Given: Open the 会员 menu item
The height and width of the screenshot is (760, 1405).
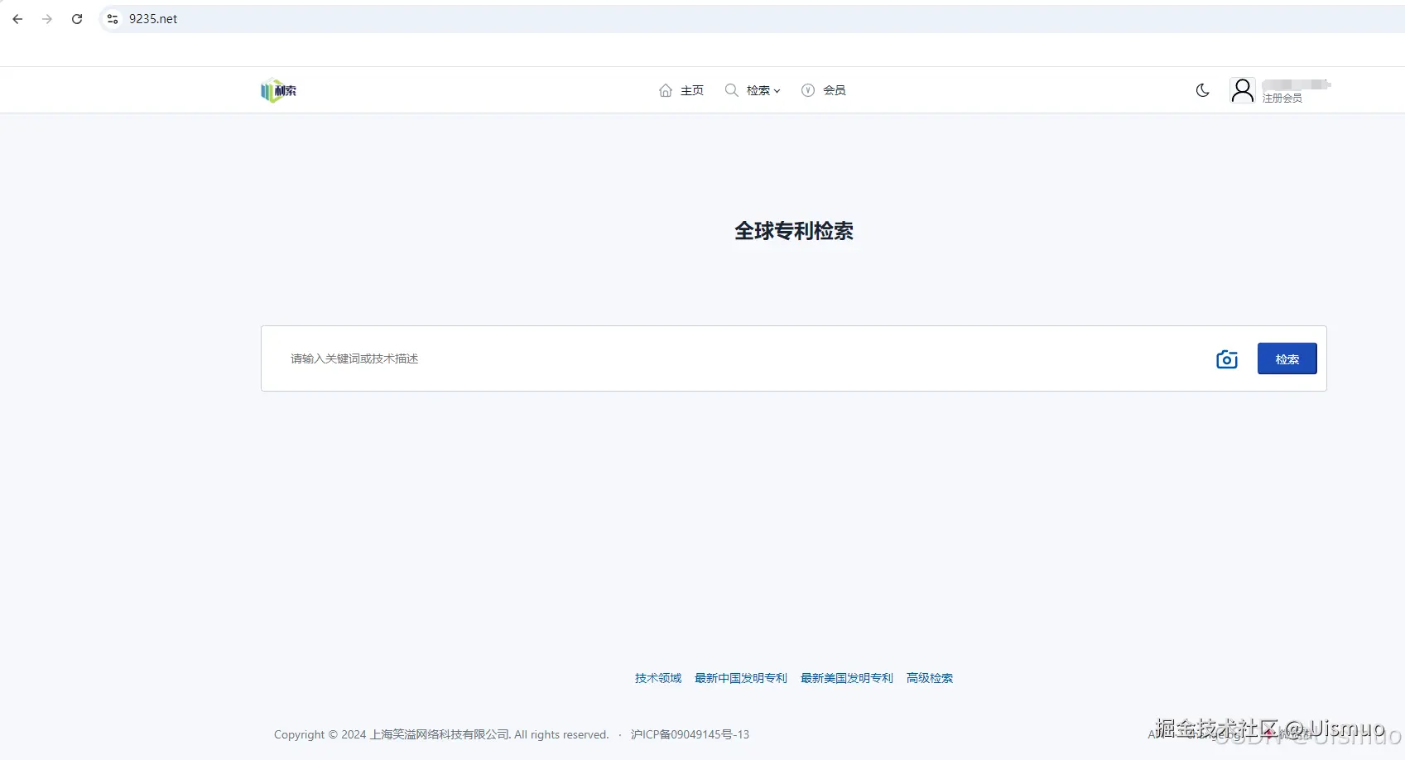Looking at the screenshot, I should tap(834, 90).
